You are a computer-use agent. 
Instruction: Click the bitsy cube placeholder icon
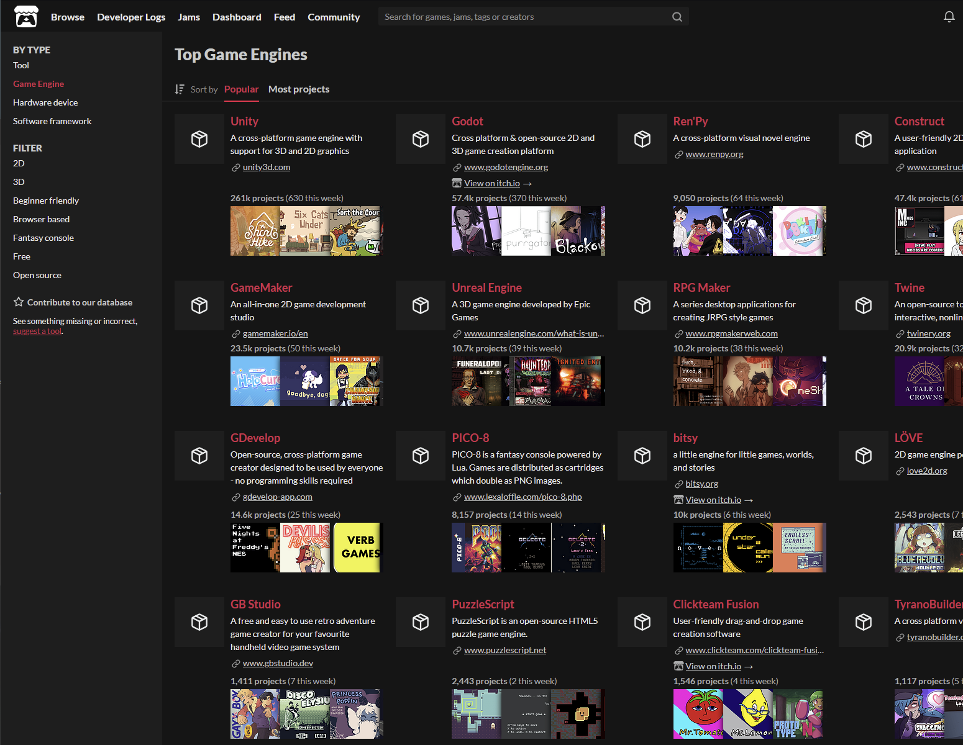(x=642, y=456)
